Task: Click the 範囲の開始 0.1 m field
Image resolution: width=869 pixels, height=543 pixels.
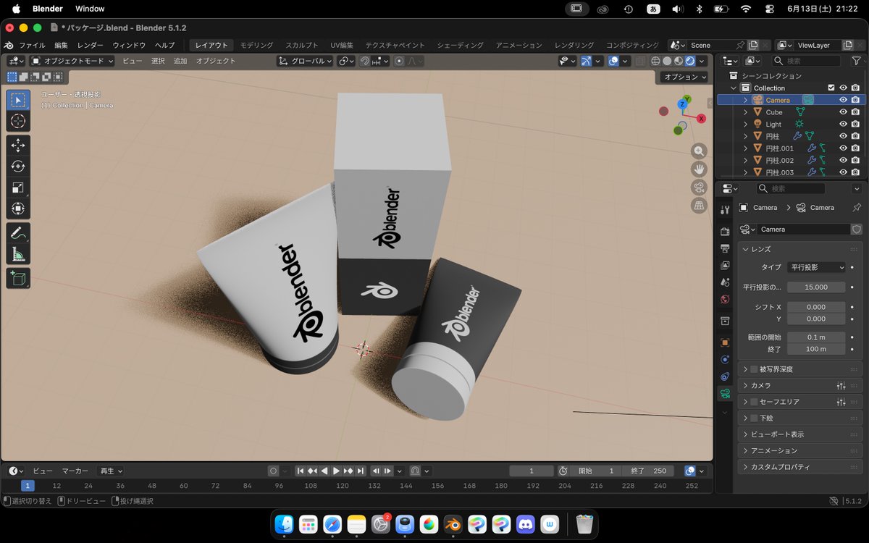Action: (816, 337)
